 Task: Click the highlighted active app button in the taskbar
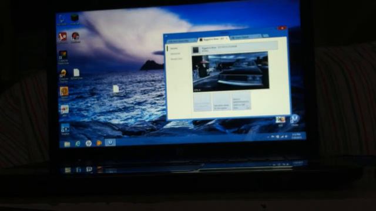click(110, 142)
